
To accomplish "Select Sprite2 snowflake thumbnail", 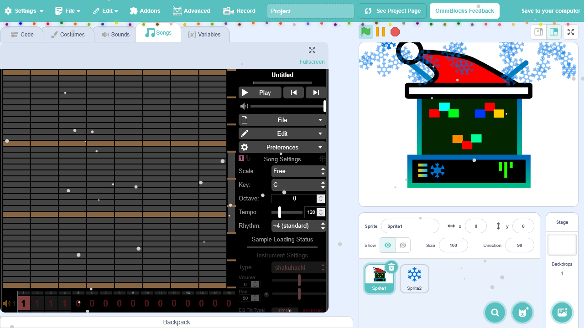I will (x=414, y=278).
